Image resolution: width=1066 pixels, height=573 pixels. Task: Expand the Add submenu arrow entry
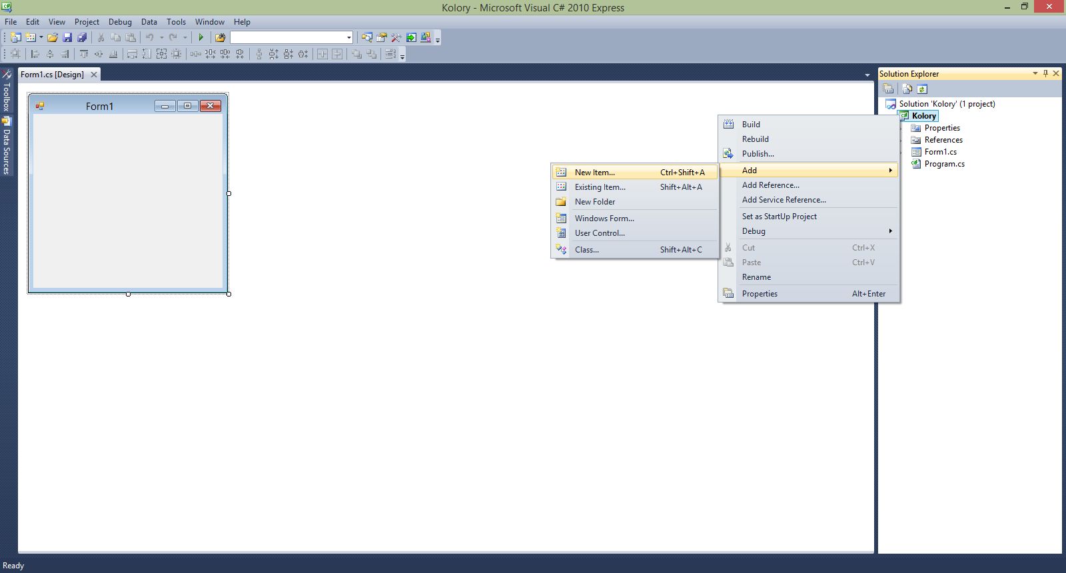coord(809,171)
